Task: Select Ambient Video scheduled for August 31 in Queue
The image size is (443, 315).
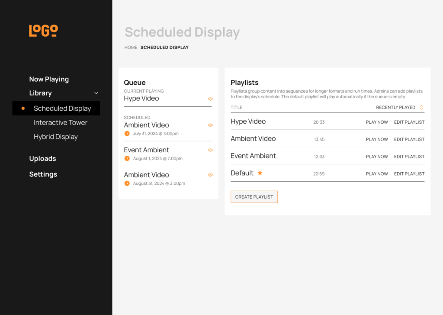Action: (x=146, y=175)
